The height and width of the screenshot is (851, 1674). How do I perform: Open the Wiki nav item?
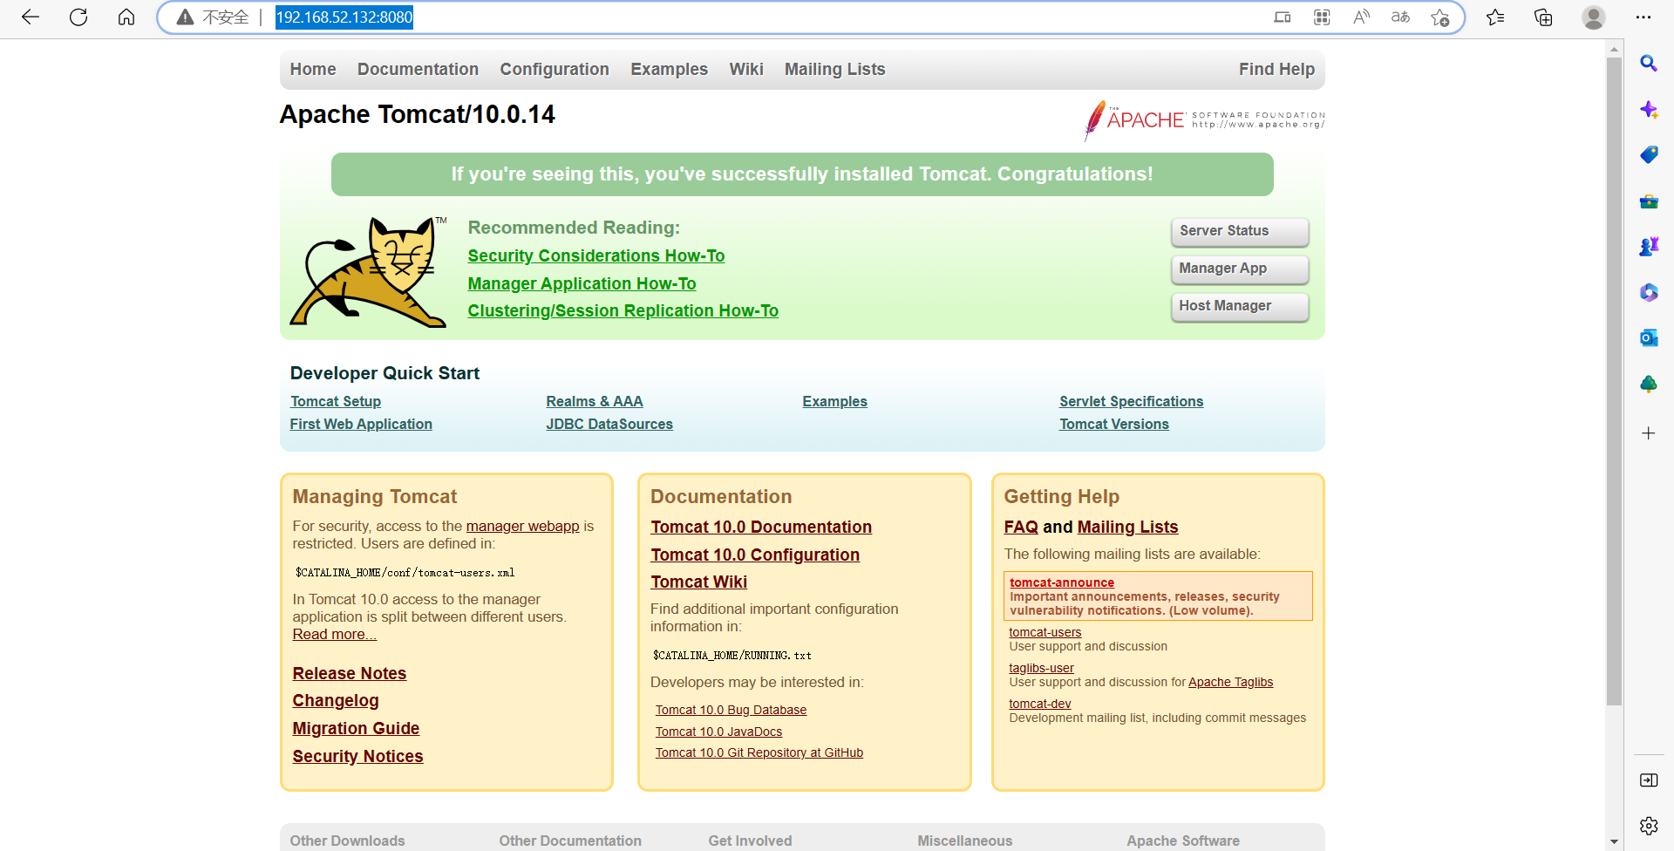tap(746, 69)
